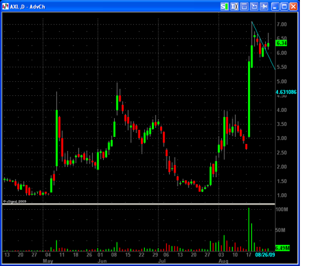Click the 08/26/09 date label
This screenshot has width=314, height=266.
265,254
